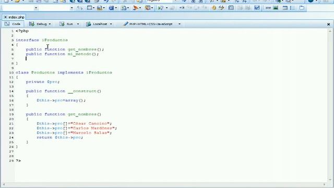
Task: Click the vertical scrollbar down arrow
Action: (330, 180)
